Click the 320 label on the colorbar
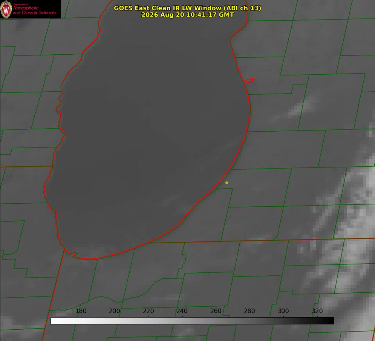375x341 pixels. coord(317,311)
